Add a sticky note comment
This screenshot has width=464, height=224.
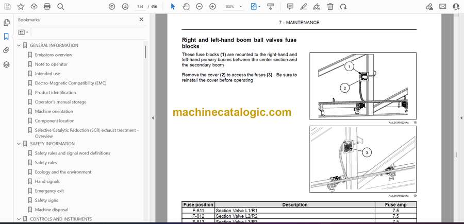click(290, 7)
